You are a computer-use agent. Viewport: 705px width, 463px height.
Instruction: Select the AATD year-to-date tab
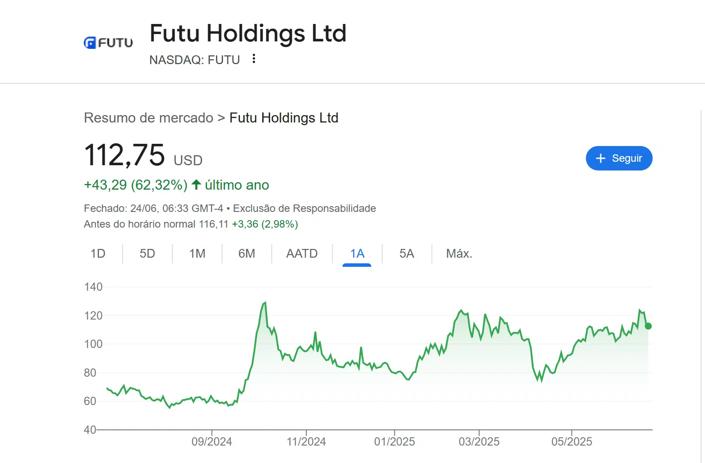(x=302, y=254)
